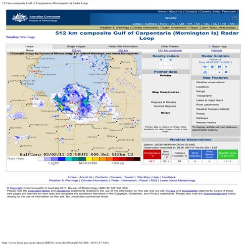
Task: Click the cyan swatch in Rain Rate legend
Action: click(69, 159)
